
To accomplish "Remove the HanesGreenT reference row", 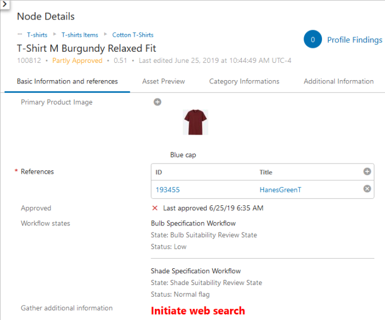I will (x=367, y=189).
